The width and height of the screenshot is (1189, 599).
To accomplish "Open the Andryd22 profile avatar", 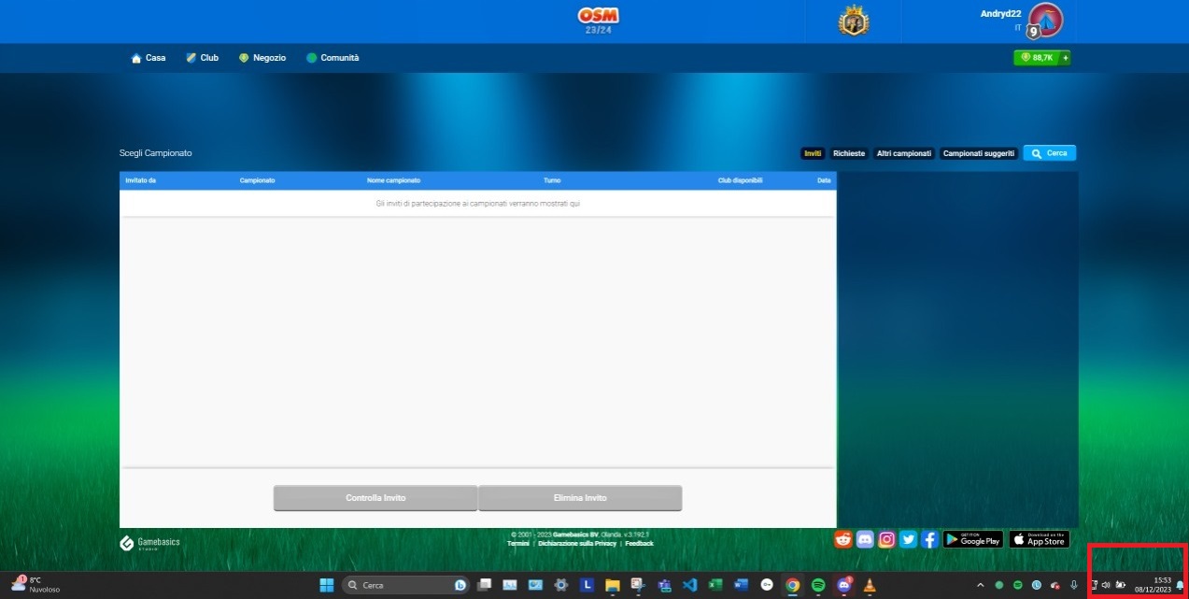I will coord(1045,21).
